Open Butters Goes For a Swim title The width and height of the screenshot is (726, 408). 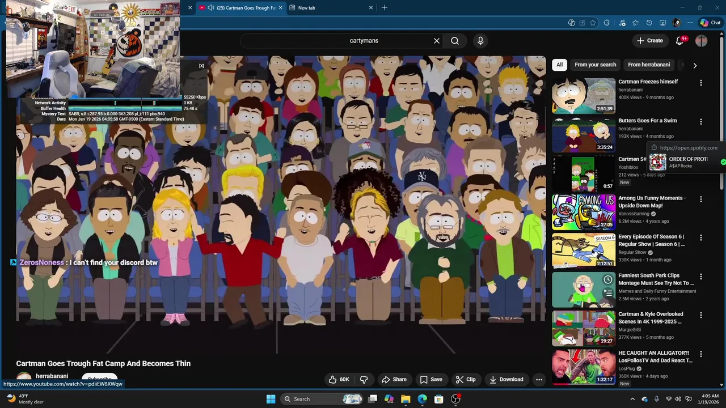tap(647, 121)
